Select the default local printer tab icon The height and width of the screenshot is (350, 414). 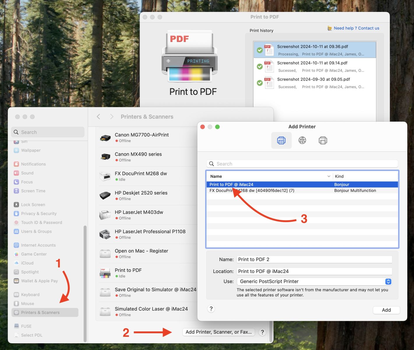tap(281, 141)
